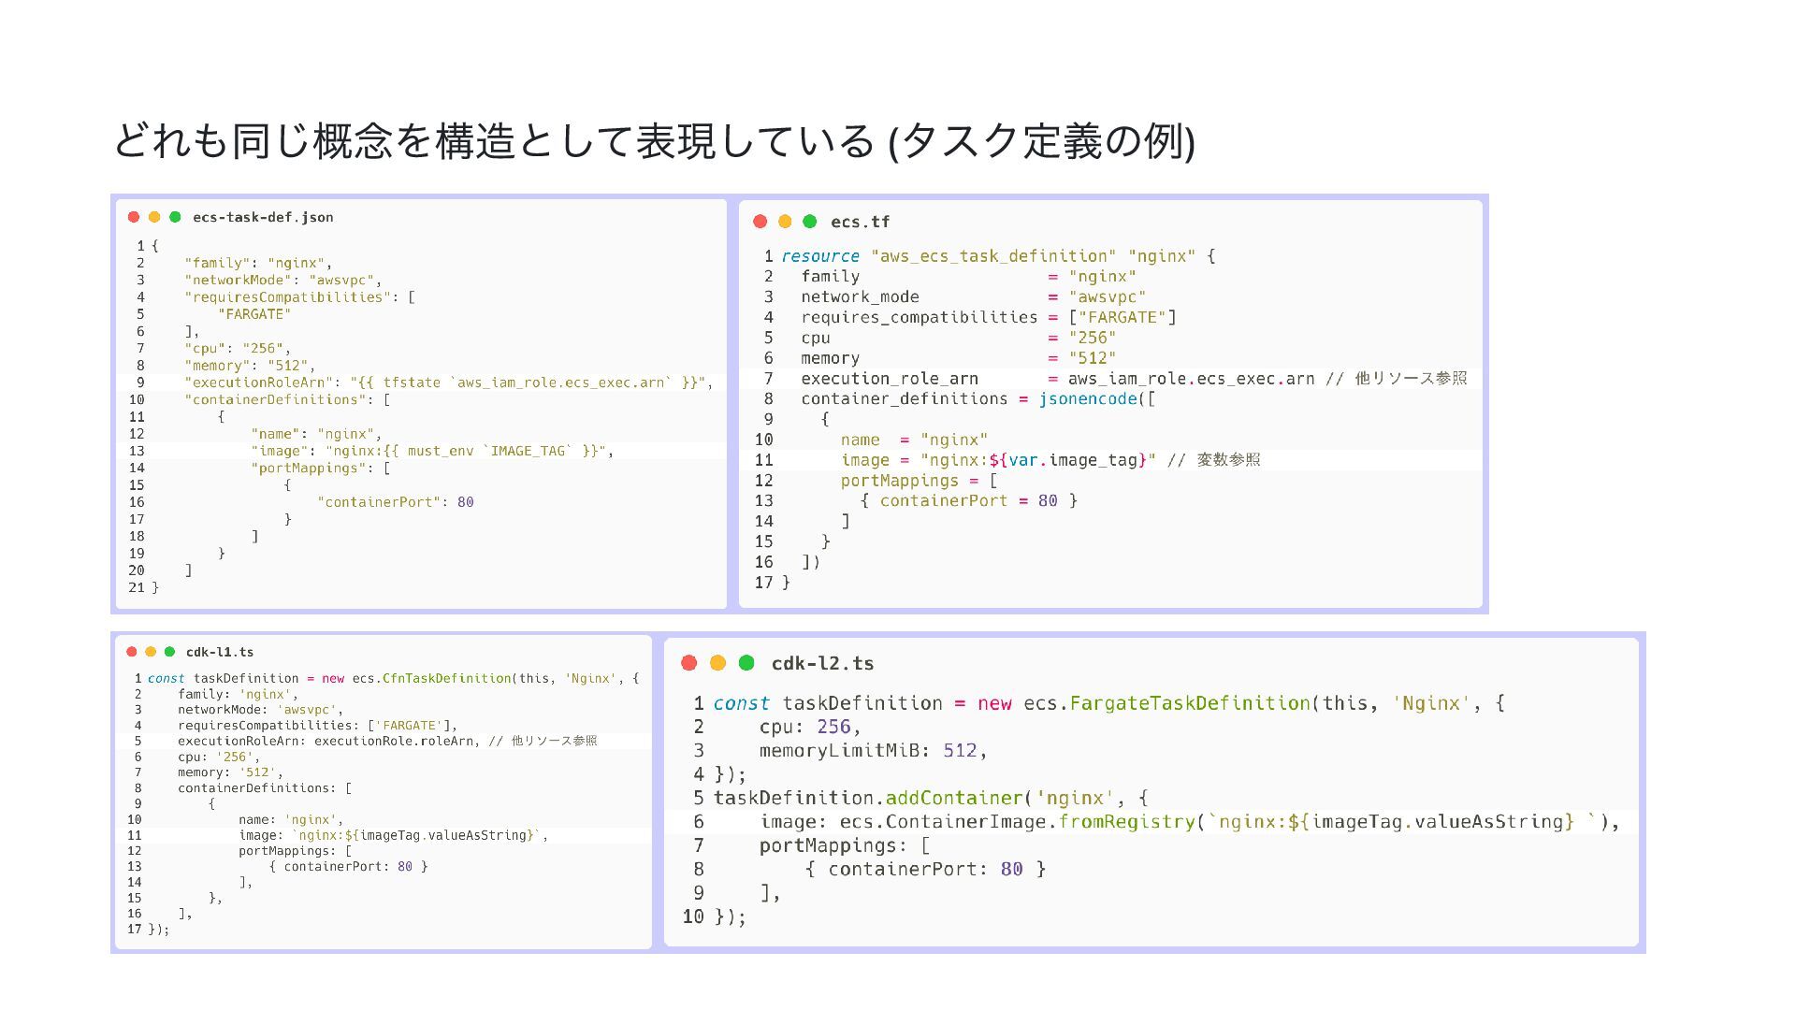Click red dot on ecs-task-def.json window
The width and height of the screenshot is (1796, 1010).
(134, 217)
